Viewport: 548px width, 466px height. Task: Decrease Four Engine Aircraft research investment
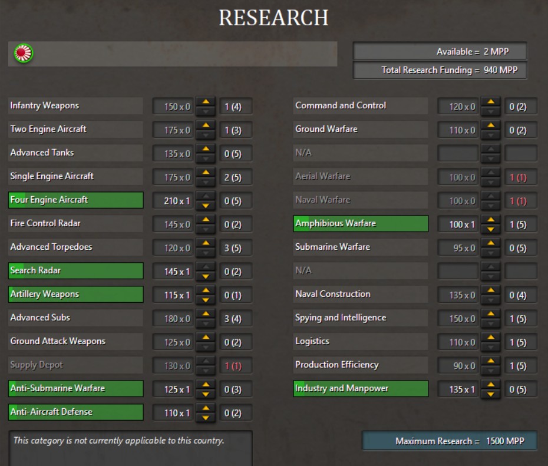pos(205,206)
